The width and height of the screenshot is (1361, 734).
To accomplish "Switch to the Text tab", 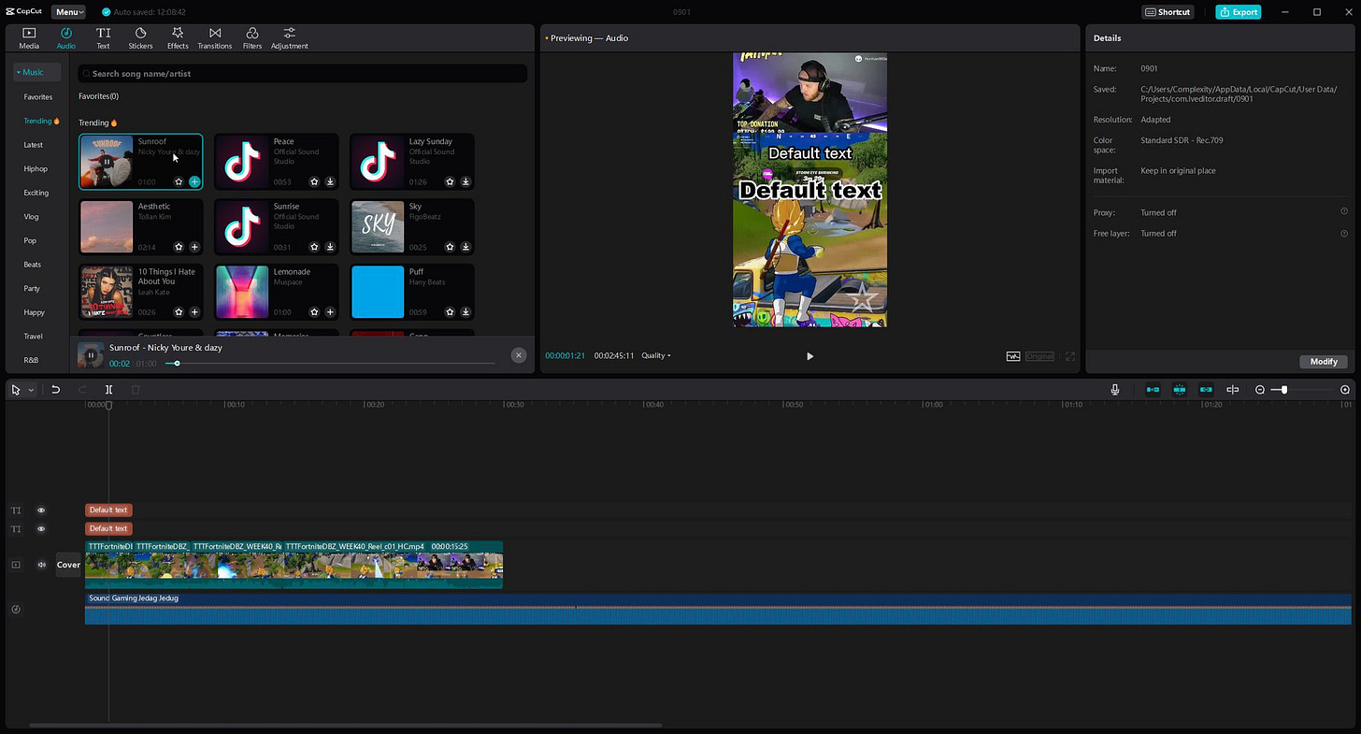I will click(103, 38).
